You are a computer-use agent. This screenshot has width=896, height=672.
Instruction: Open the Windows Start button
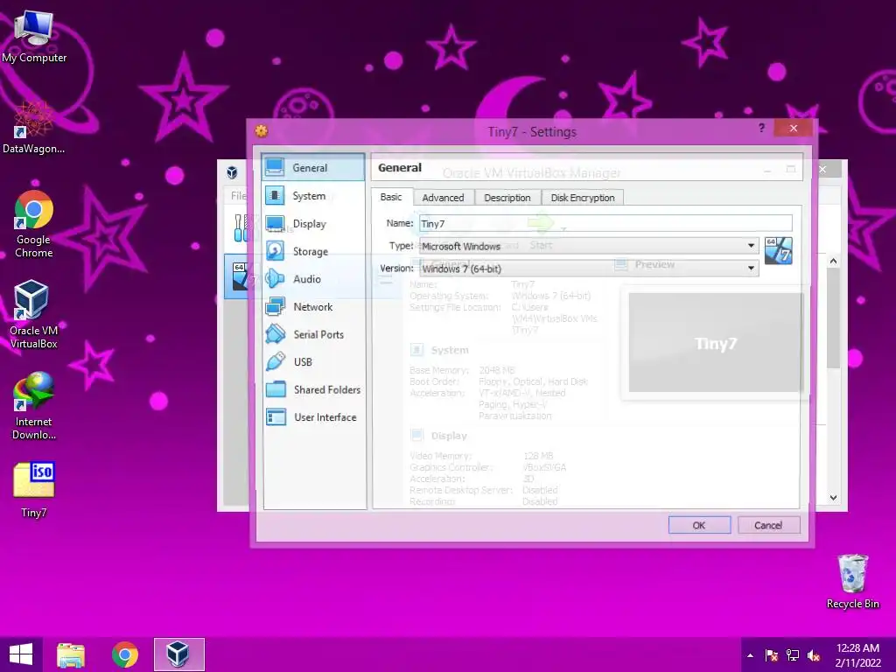click(x=21, y=654)
